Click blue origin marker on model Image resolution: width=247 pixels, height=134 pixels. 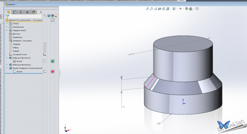(x=184, y=102)
